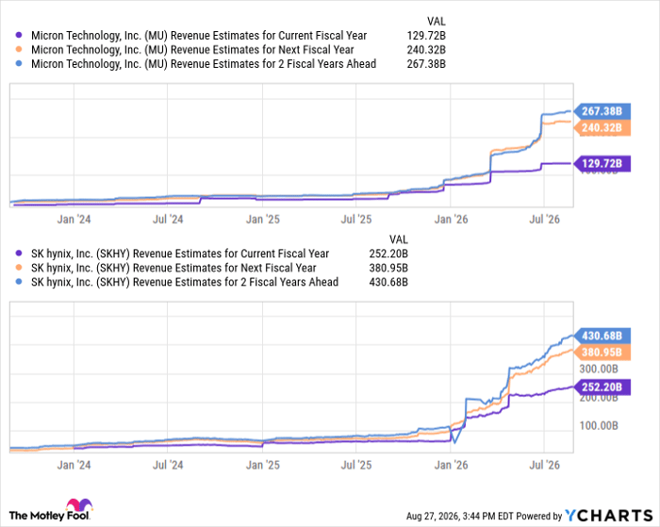Click the purple 252.20B end-of-line flag
This screenshot has width=660, height=527.
pos(602,387)
